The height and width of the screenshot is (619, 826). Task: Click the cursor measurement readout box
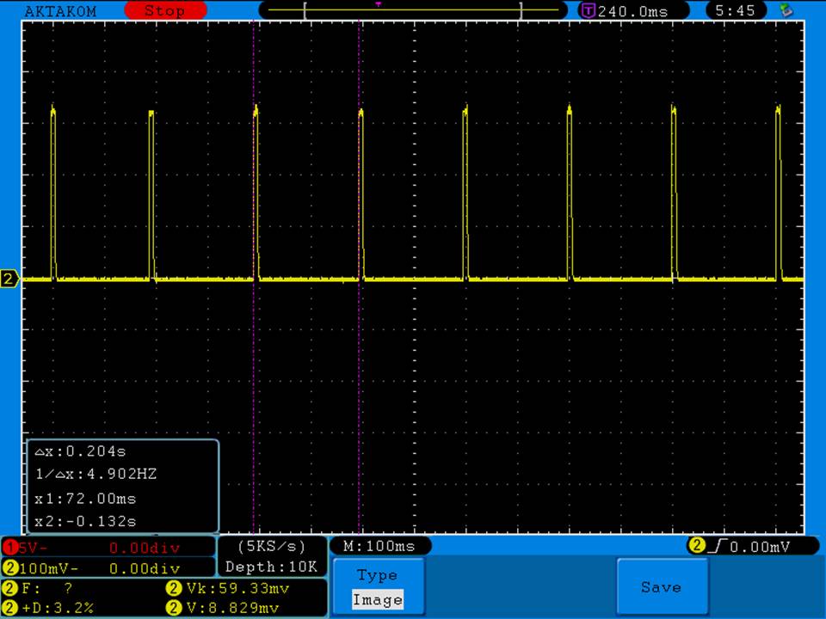click(122, 486)
